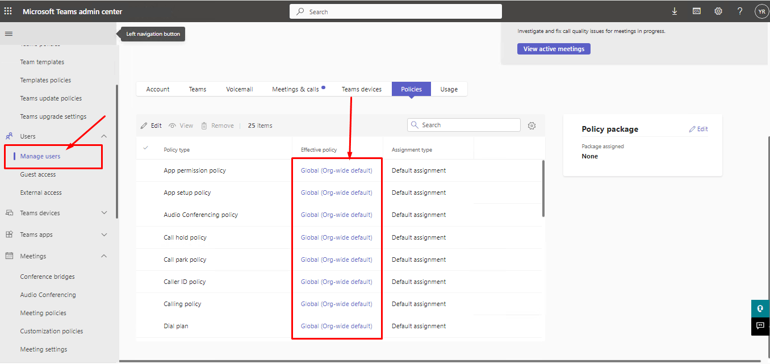Open Global policy link for Calling policy

(x=337, y=304)
